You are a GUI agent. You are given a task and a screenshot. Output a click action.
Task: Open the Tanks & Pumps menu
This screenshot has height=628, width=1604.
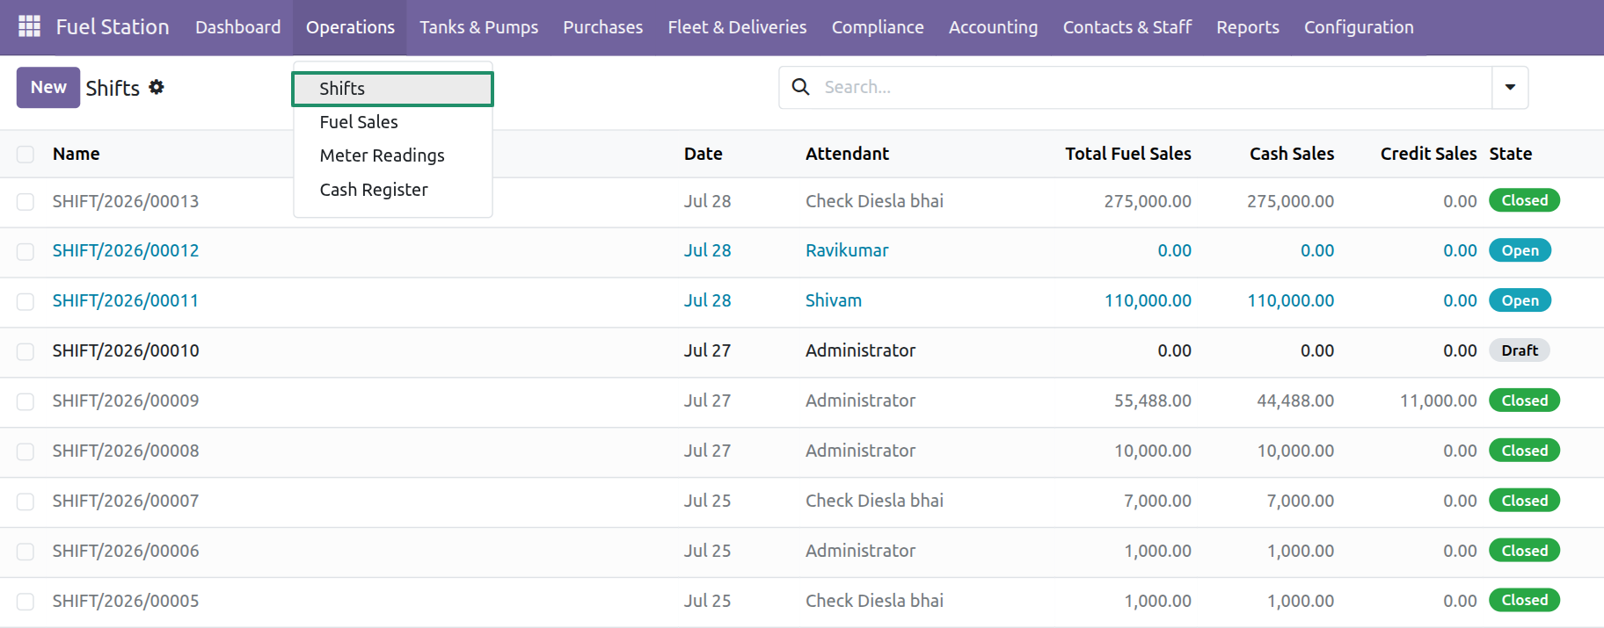(x=478, y=27)
